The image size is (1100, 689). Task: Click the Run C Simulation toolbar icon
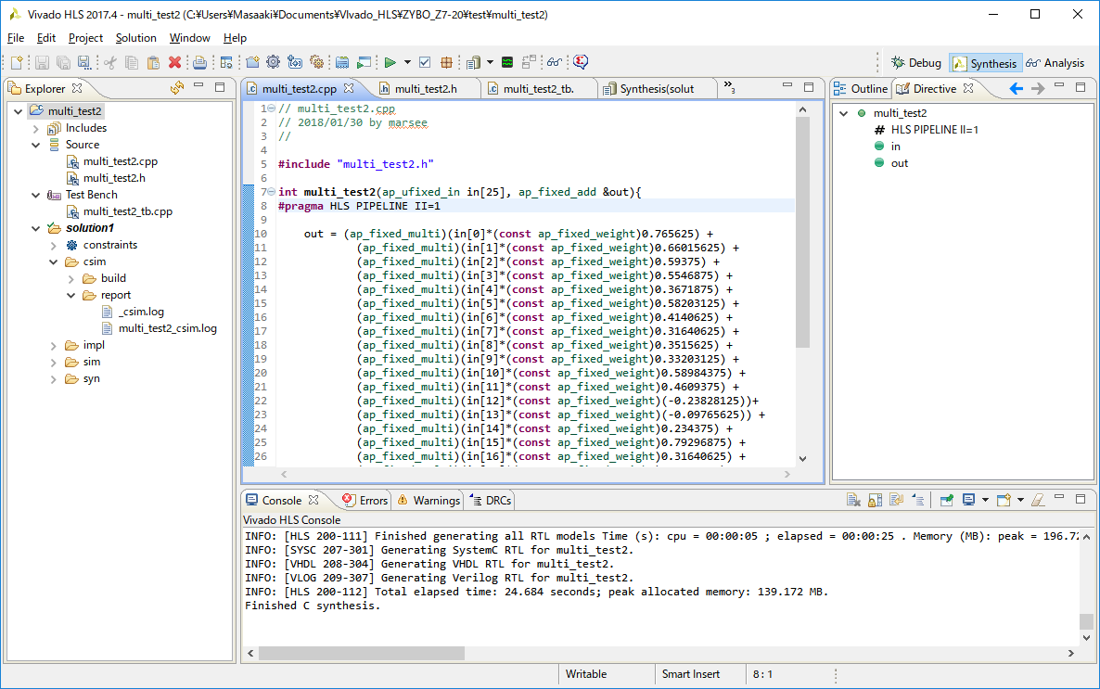365,62
